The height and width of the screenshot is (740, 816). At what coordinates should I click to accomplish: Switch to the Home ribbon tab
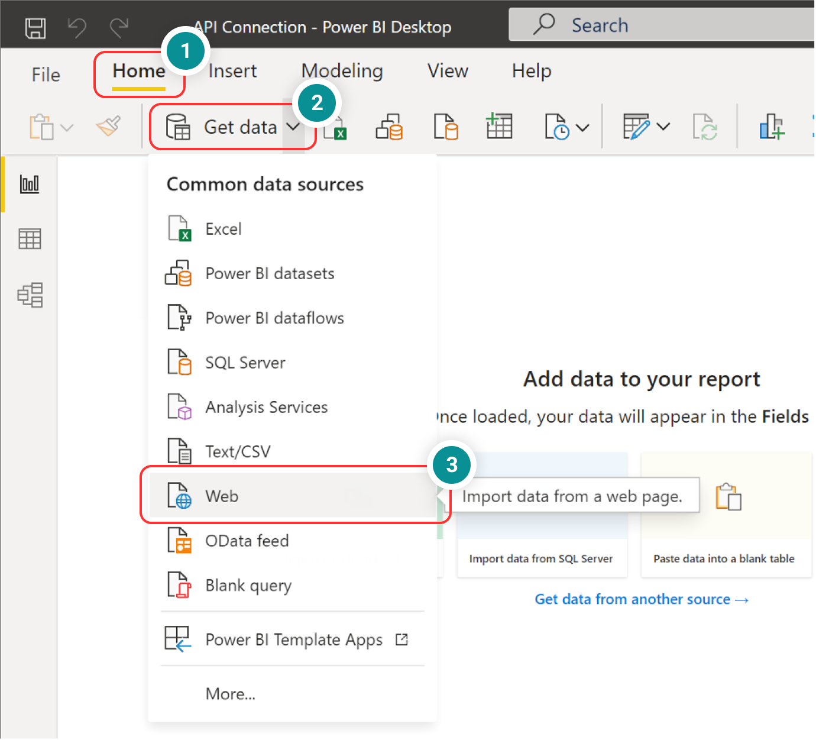139,71
